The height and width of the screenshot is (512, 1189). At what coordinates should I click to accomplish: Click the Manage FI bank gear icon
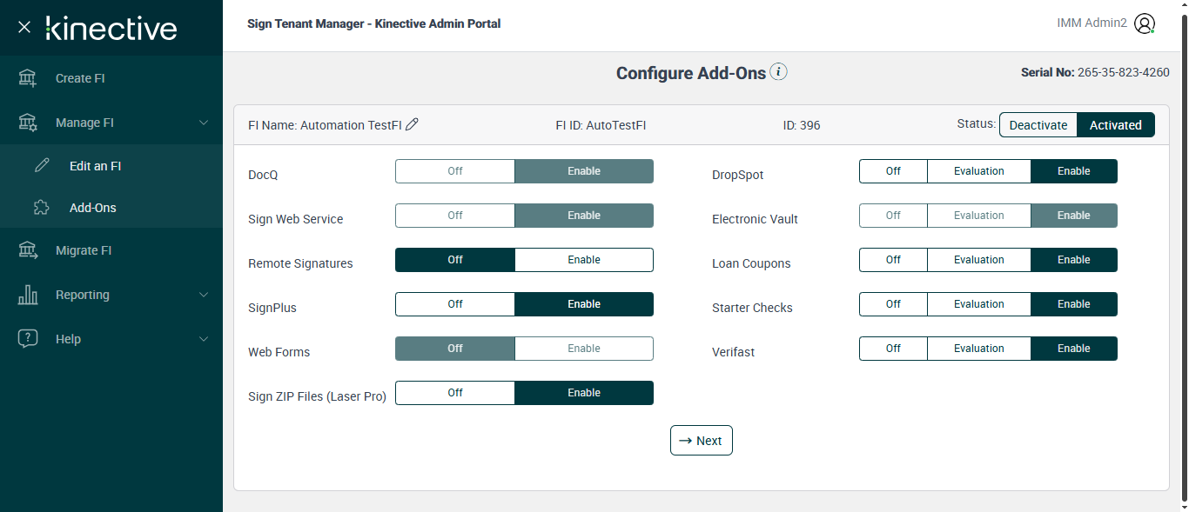click(x=28, y=123)
